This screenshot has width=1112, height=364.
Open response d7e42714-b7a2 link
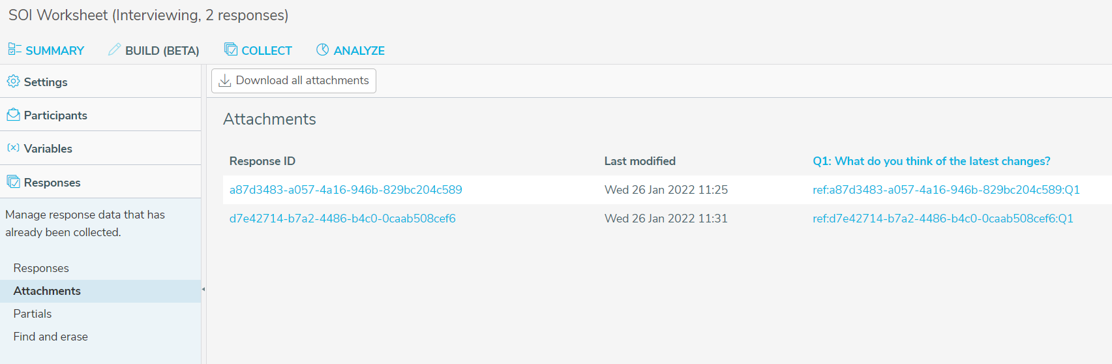[x=342, y=219]
